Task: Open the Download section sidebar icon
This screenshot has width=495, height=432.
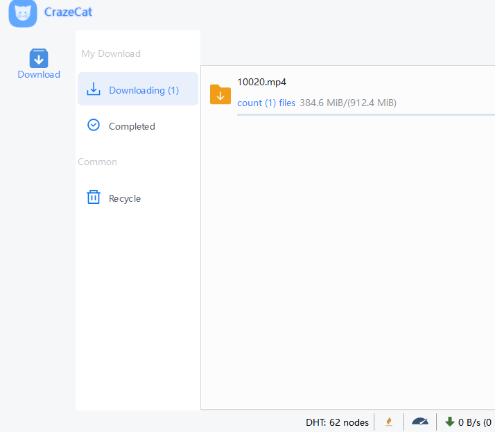Action: pos(39,58)
